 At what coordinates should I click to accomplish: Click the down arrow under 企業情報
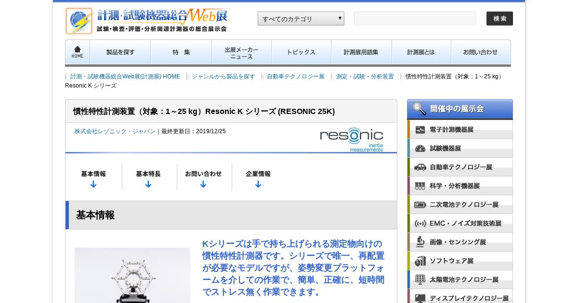pyautogui.click(x=258, y=184)
